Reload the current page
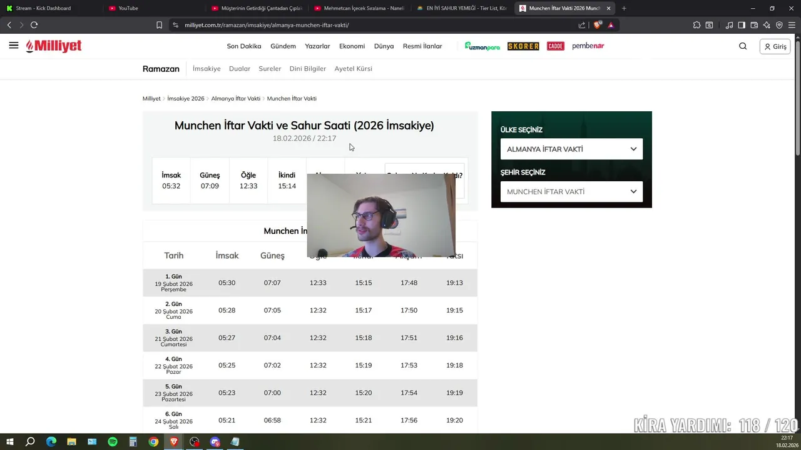 (34, 25)
